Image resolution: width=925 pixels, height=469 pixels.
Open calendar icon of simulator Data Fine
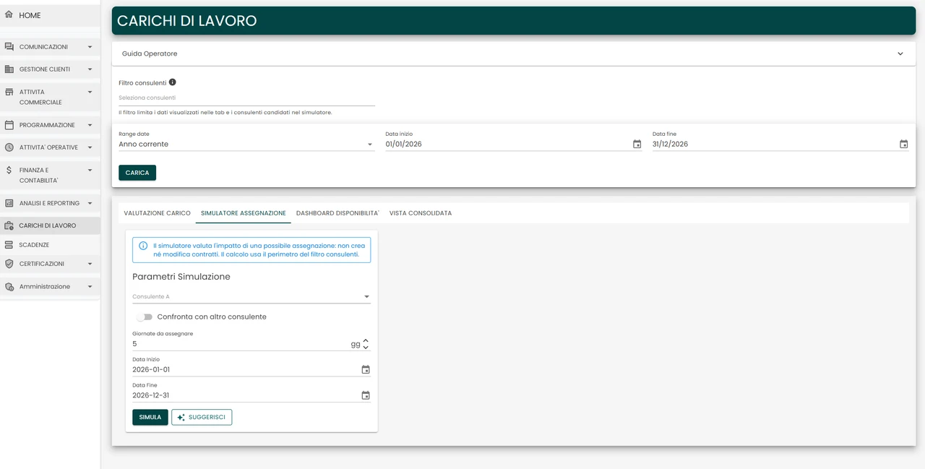click(x=366, y=395)
